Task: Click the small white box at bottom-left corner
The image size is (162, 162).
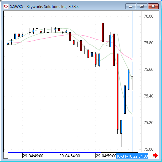Action: click(6, 155)
